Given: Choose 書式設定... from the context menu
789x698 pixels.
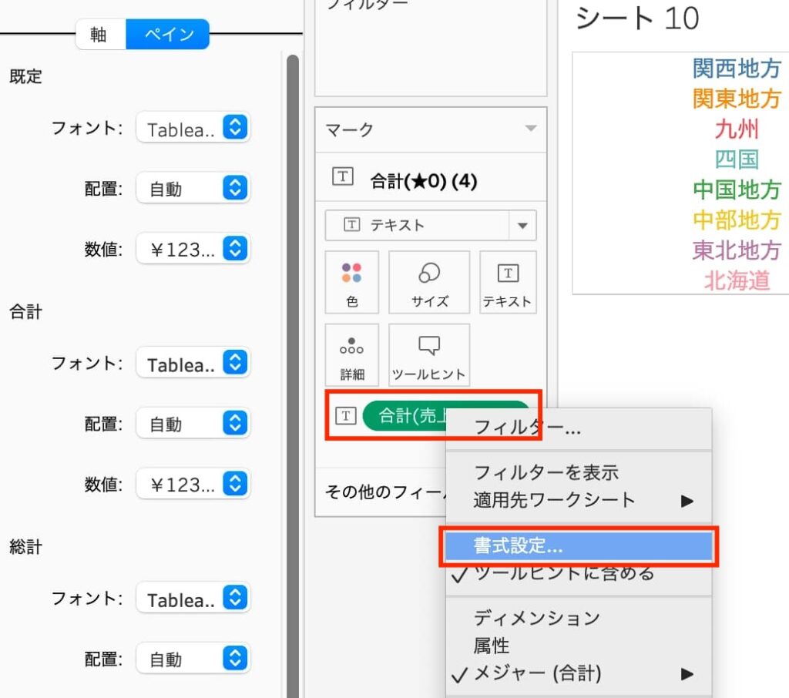Looking at the screenshot, I should tap(518, 547).
